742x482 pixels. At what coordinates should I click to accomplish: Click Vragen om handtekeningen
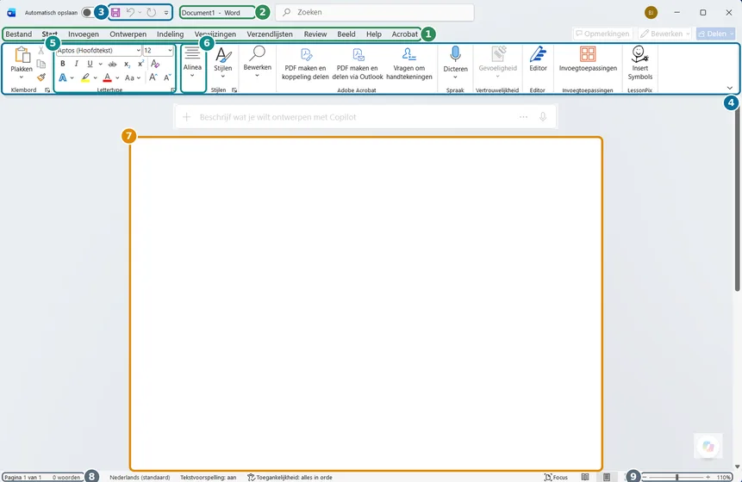coord(408,64)
